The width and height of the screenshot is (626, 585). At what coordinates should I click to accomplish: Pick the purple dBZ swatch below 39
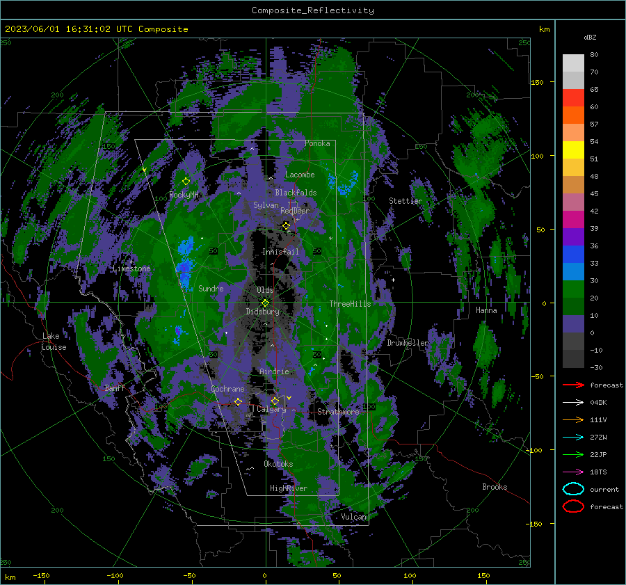(x=573, y=237)
